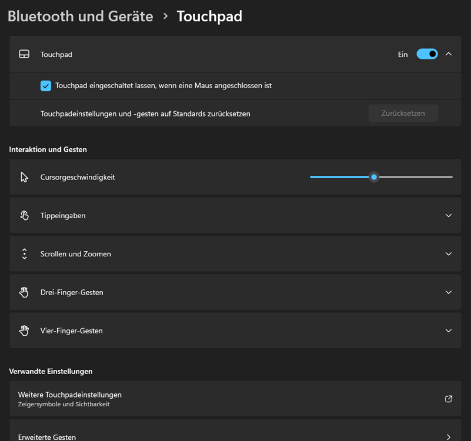Uncheck 'Touchpad eingeschaltet lassen' checkbox

pyautogui.click(x=46, y=86)
